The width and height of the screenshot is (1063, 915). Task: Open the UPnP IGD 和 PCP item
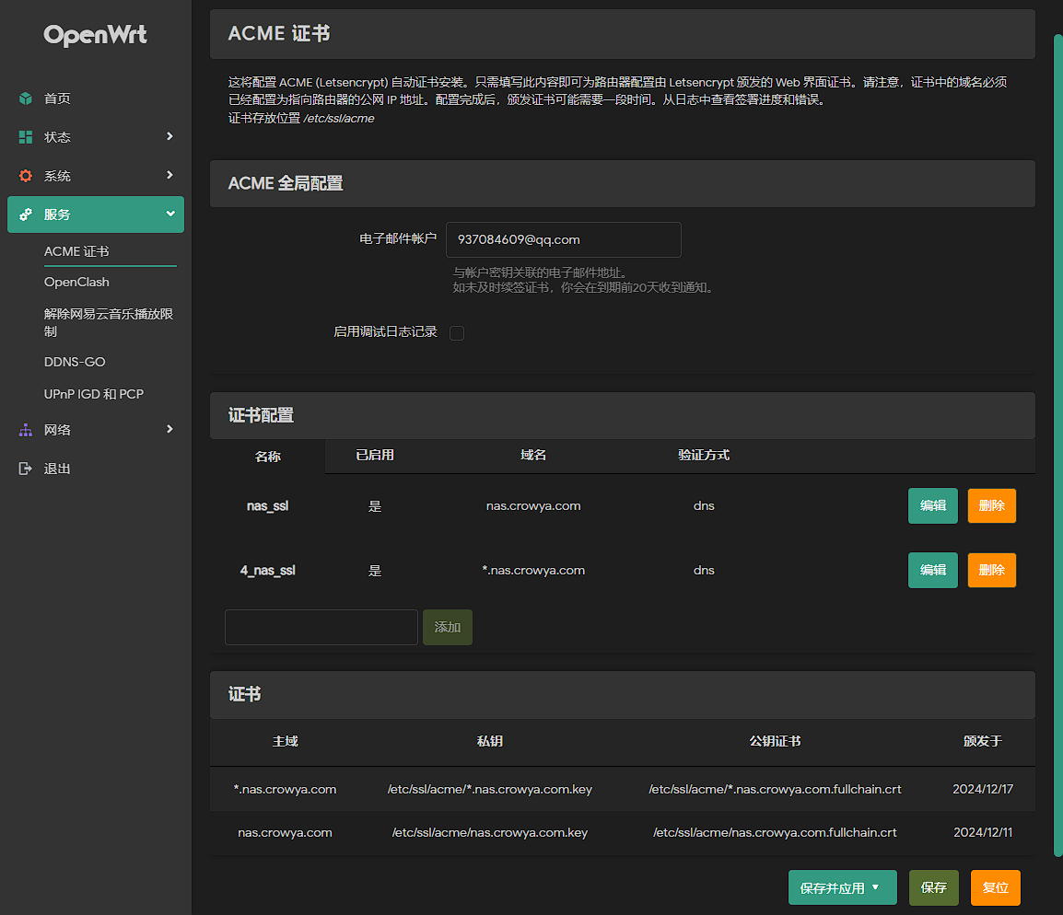coord(94,393)
